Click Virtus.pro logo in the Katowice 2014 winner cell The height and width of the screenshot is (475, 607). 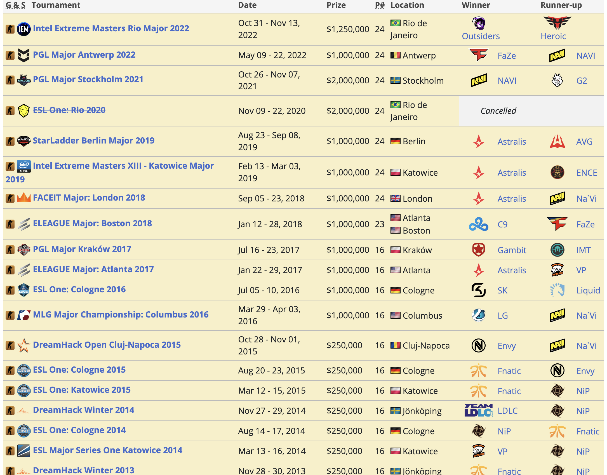[x=479, y=451]
